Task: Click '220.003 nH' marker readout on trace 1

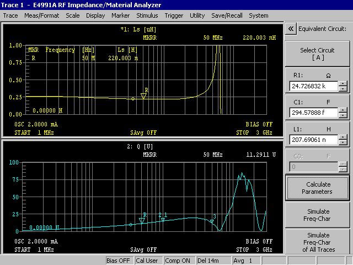Action: pyautogui.click(x=259, y=38)
